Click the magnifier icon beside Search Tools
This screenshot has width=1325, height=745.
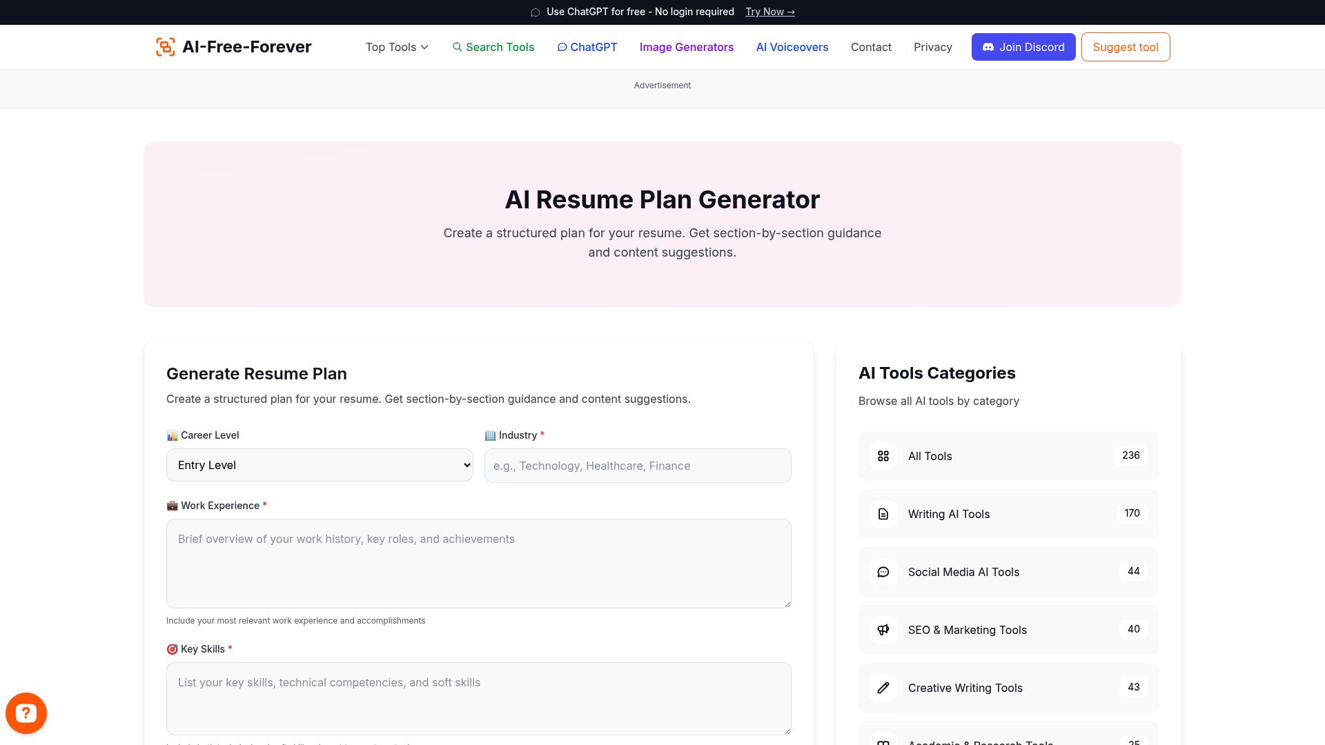click(x=458, y=47)
